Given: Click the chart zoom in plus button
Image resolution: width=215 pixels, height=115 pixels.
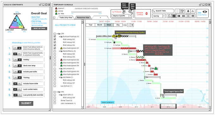Looking at the screenshot, I should pyautogui.click(x=132, y=25).
